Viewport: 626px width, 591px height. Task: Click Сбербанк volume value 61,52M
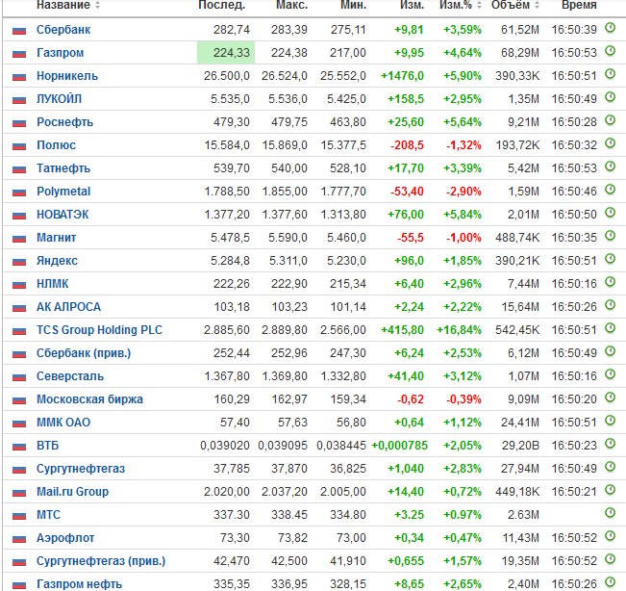520,30
